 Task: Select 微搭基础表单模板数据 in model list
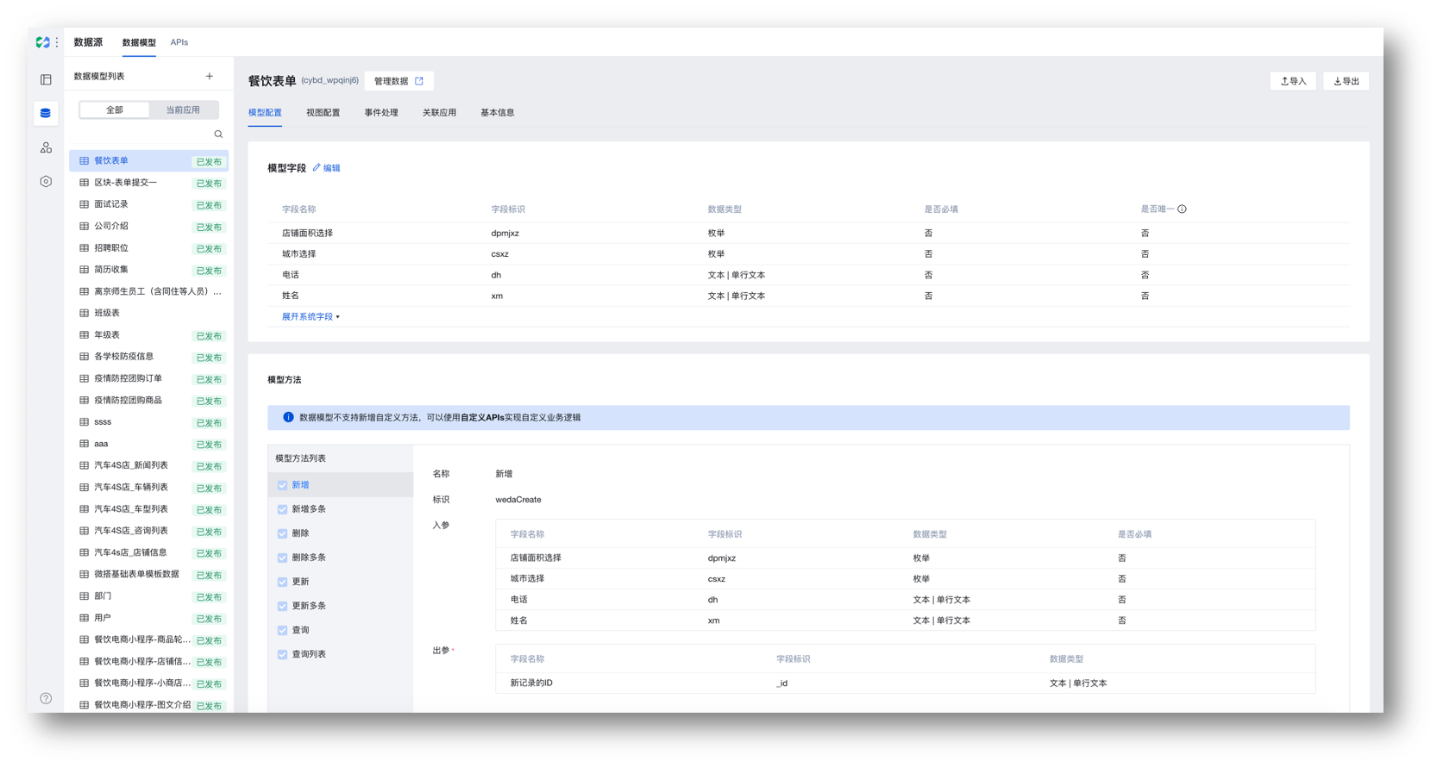[148, 575]
